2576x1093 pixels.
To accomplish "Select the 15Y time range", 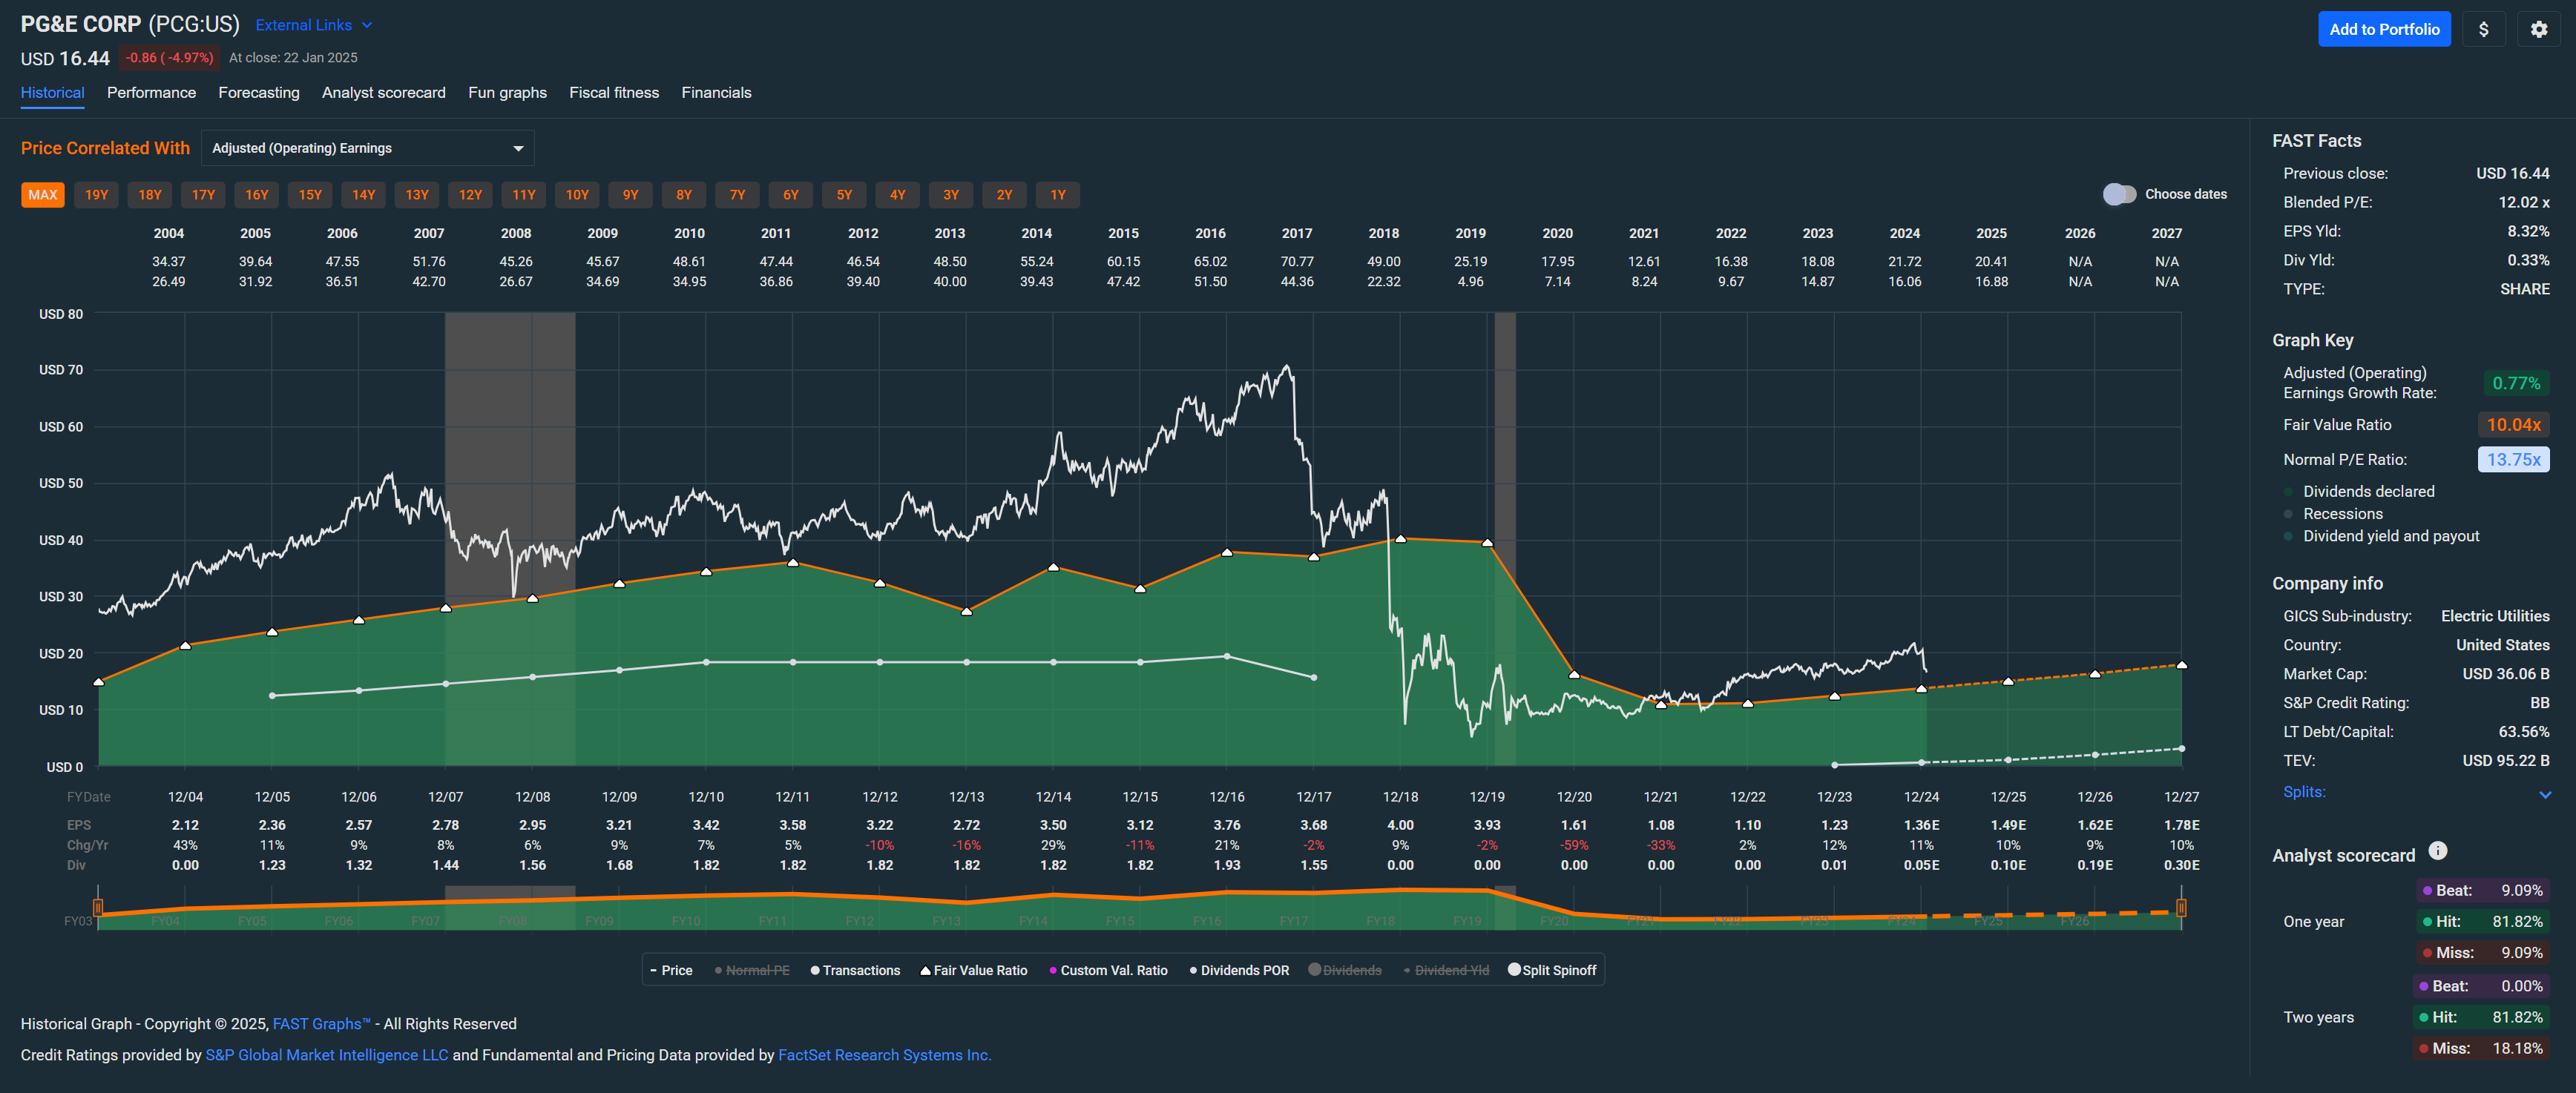I will (x=310, y=195).
